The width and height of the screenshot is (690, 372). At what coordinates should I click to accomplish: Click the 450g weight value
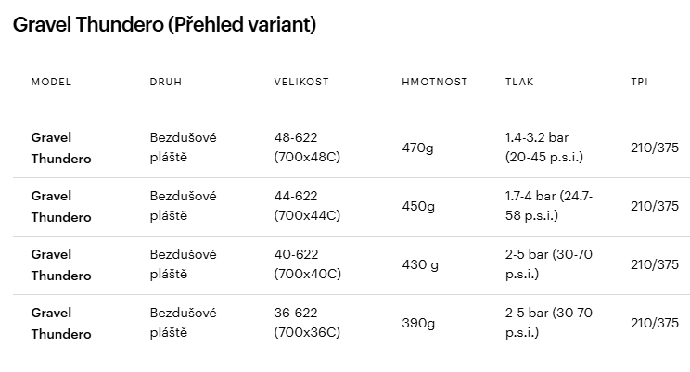tap(418, 207)
